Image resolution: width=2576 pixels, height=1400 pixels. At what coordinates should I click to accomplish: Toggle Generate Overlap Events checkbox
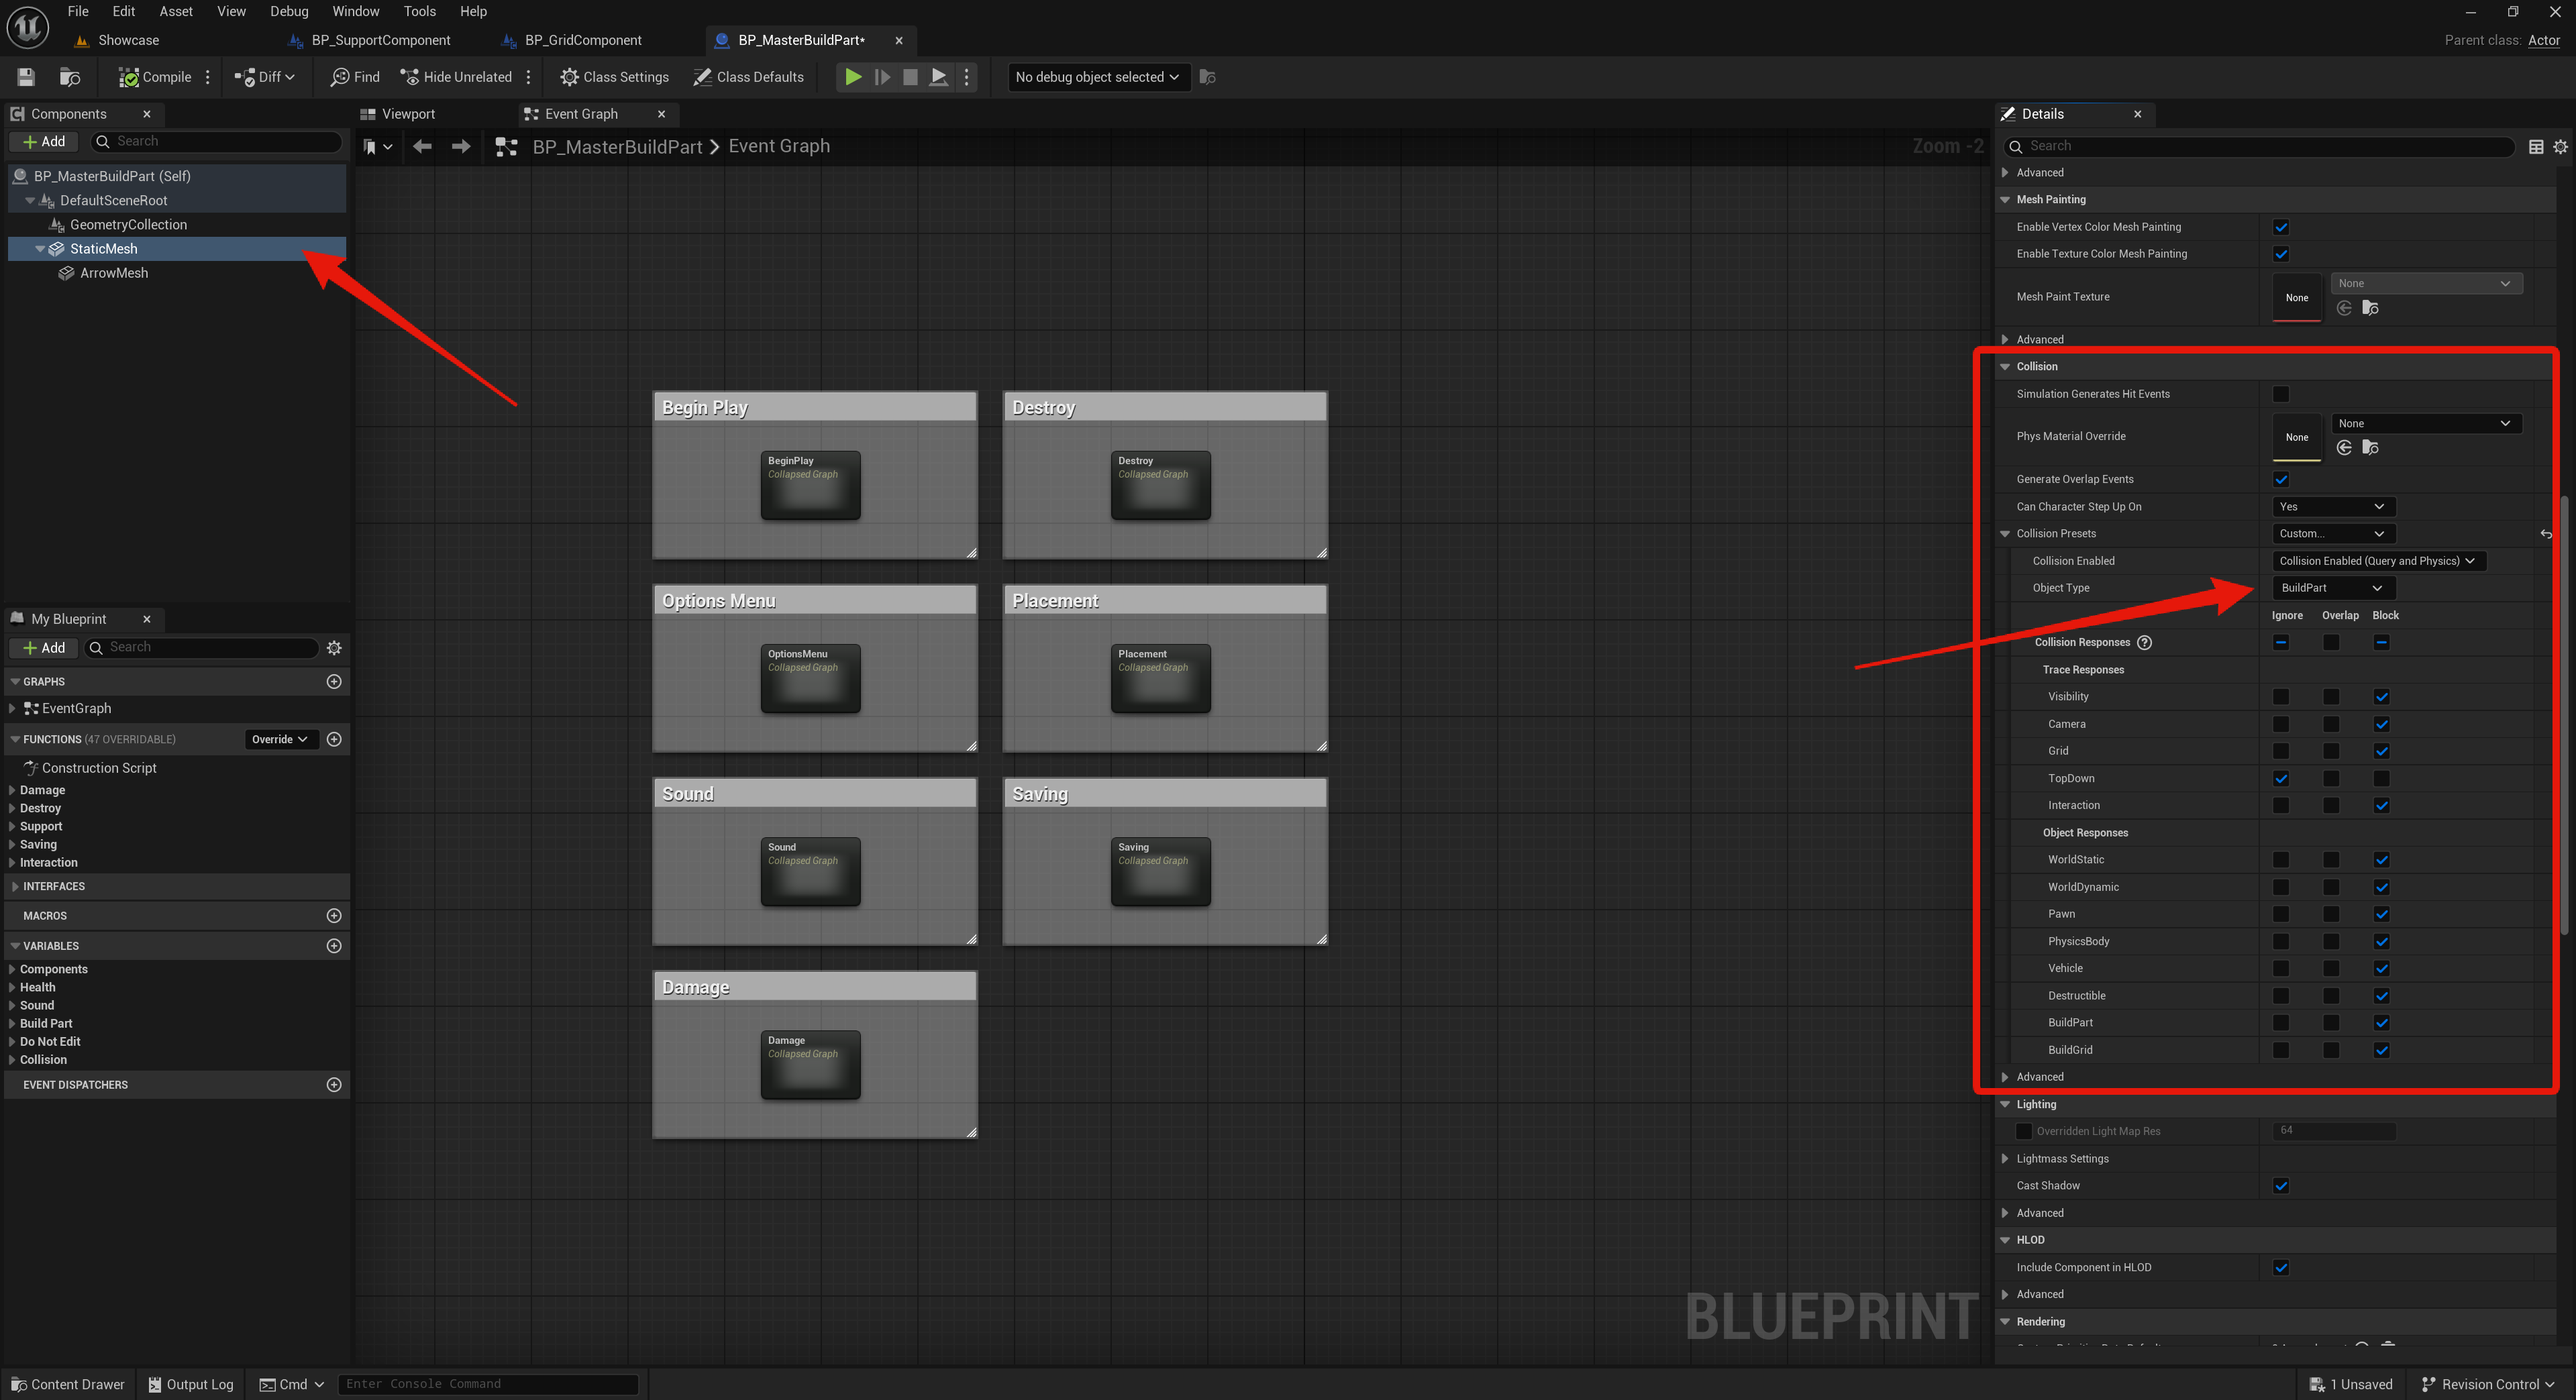tap(2281, 479)
